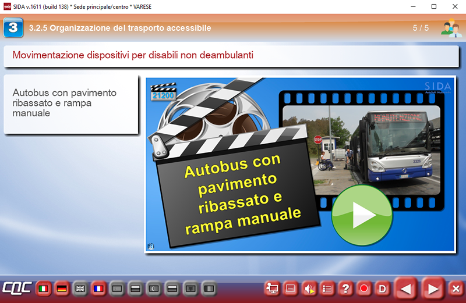Click the CQC logo in bottom bar

[16, 288]
